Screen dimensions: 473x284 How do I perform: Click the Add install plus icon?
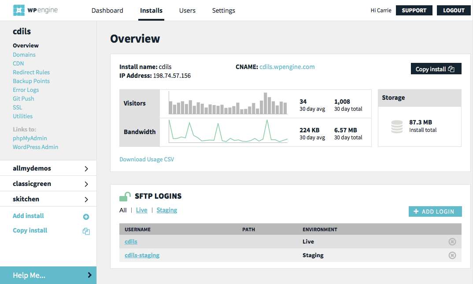86,217
